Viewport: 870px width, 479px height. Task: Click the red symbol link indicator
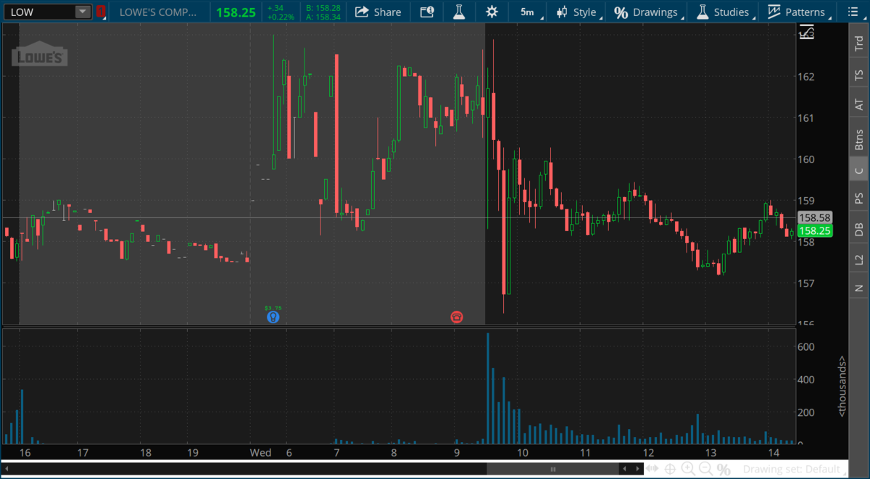click(101, 12)
